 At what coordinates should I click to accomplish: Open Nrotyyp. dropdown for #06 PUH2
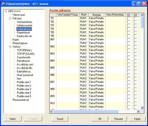pos(97,78)
